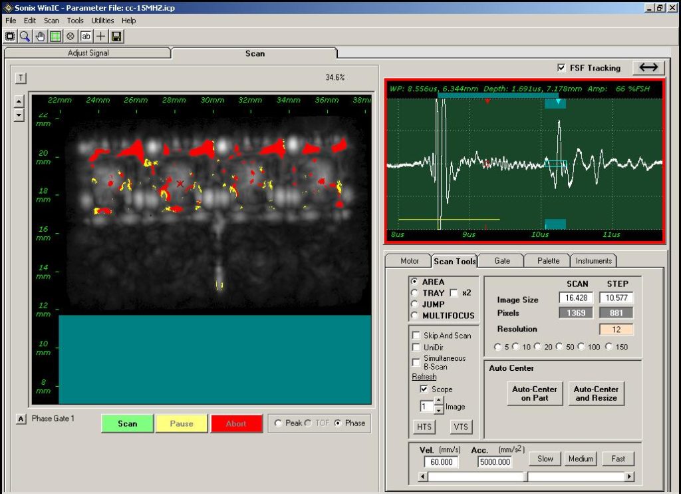
Task: Select the crosshair cursor tool
Action: (x=100, y=36)
